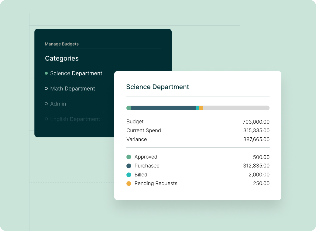The height and width of the screenshot is (231, 316).
Task: Click the Admin hollow bullet
Action: click(x=46, y=104)
